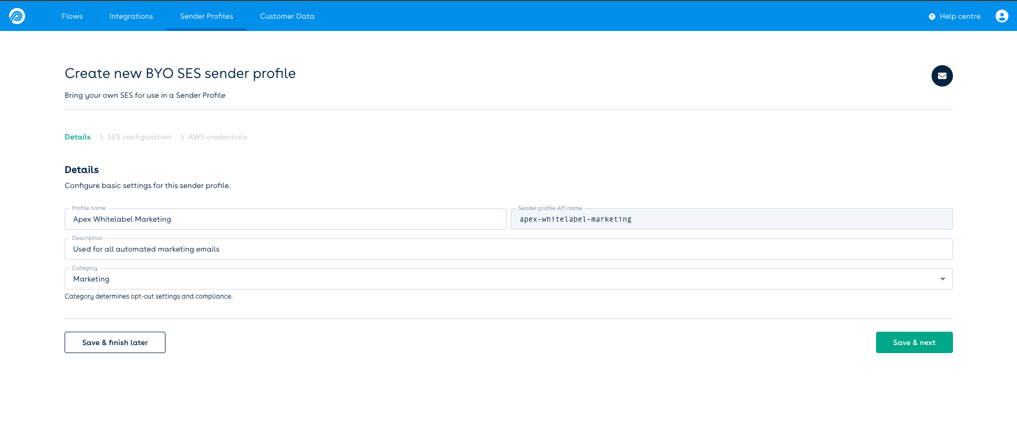Click the dark envelope icon beside the title
The image size is (1017, 438).
[x=942, y=76]
